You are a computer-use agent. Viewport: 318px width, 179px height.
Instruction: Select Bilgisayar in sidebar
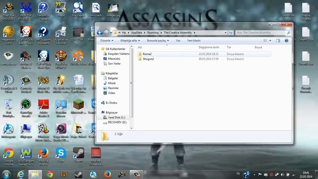109,112
